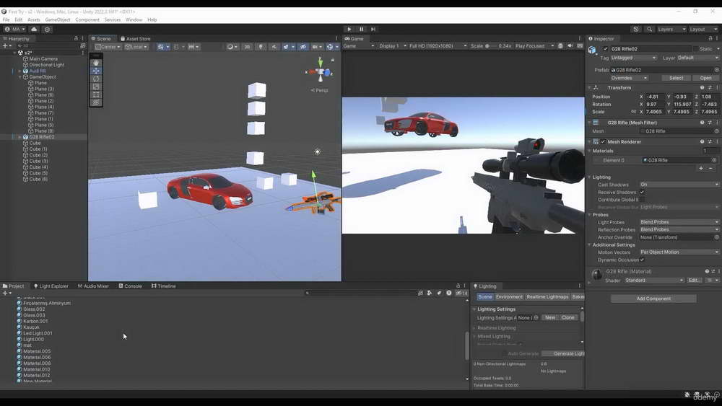The height and width of the screenshot is (406, 722).
Task: Toggle Mesh Renderer enabled checkbox
Action: (603, 141)
